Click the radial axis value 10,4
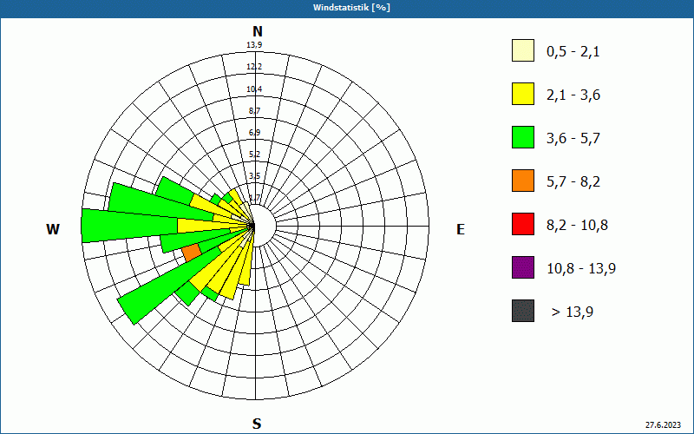This screenshot has width=694, height=434. (x=254, y=89)
